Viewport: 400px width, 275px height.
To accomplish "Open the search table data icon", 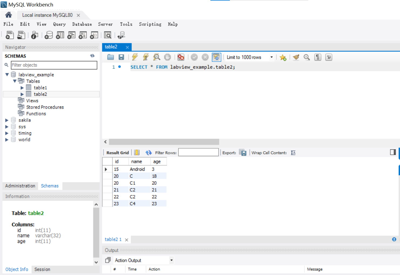I will coord(107,35).
